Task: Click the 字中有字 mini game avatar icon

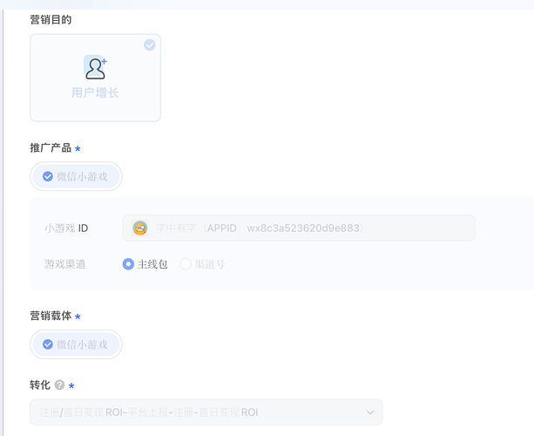Action: coord(140,228)
